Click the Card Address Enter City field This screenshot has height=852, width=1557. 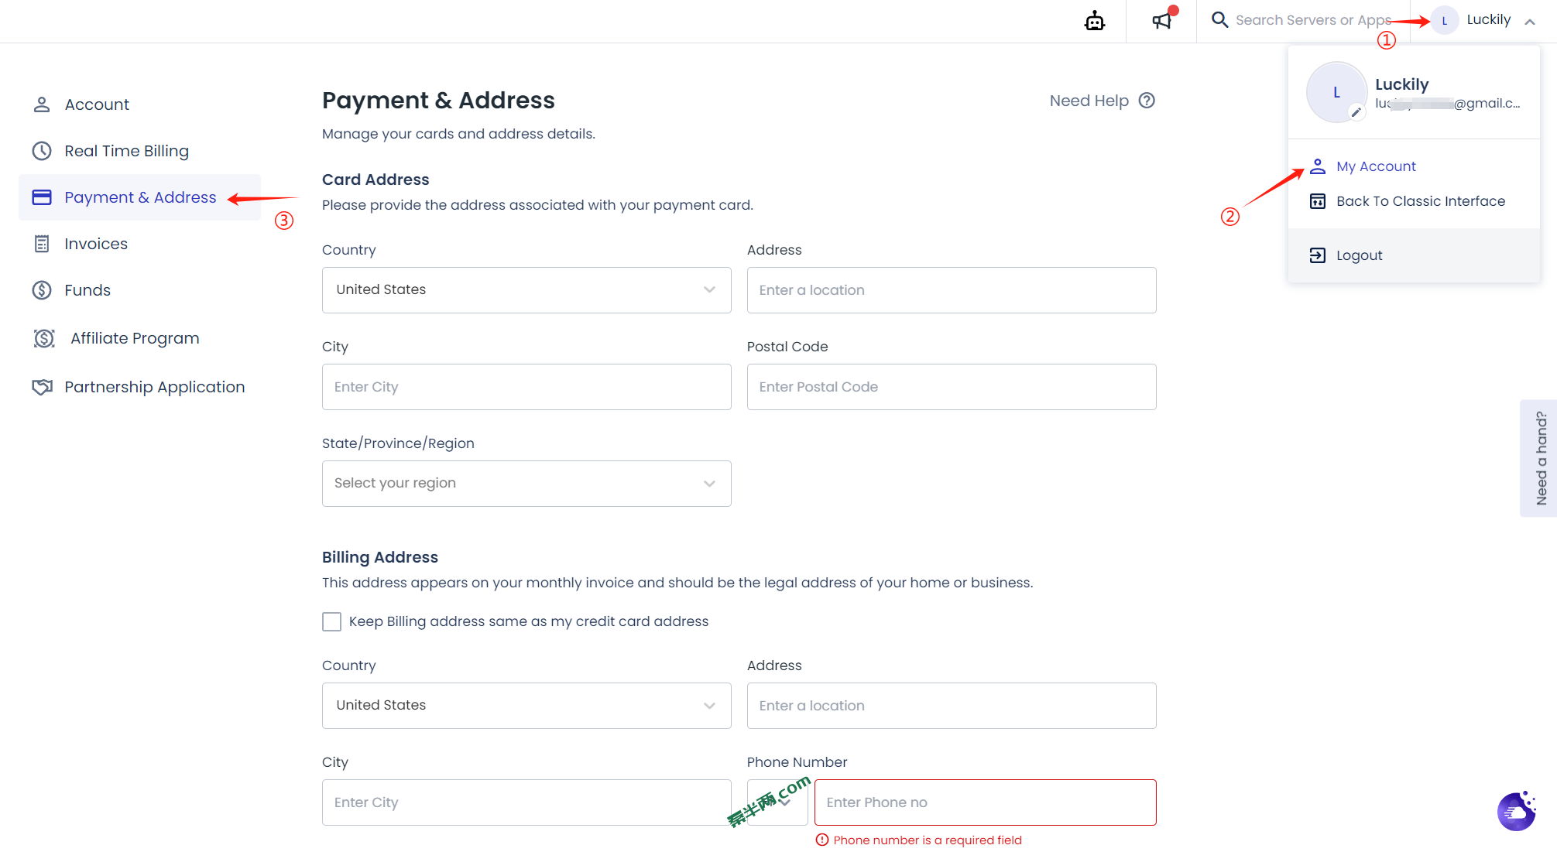(x=526, y=387)
